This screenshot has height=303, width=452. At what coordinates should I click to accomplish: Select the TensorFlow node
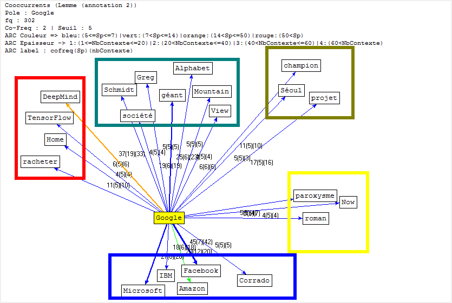click(49, 118)
